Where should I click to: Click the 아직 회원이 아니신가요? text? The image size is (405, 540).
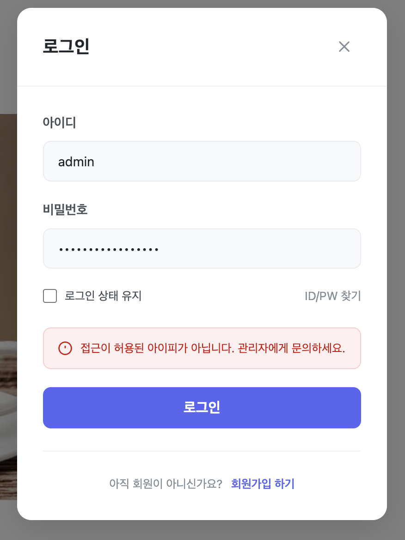166,484
